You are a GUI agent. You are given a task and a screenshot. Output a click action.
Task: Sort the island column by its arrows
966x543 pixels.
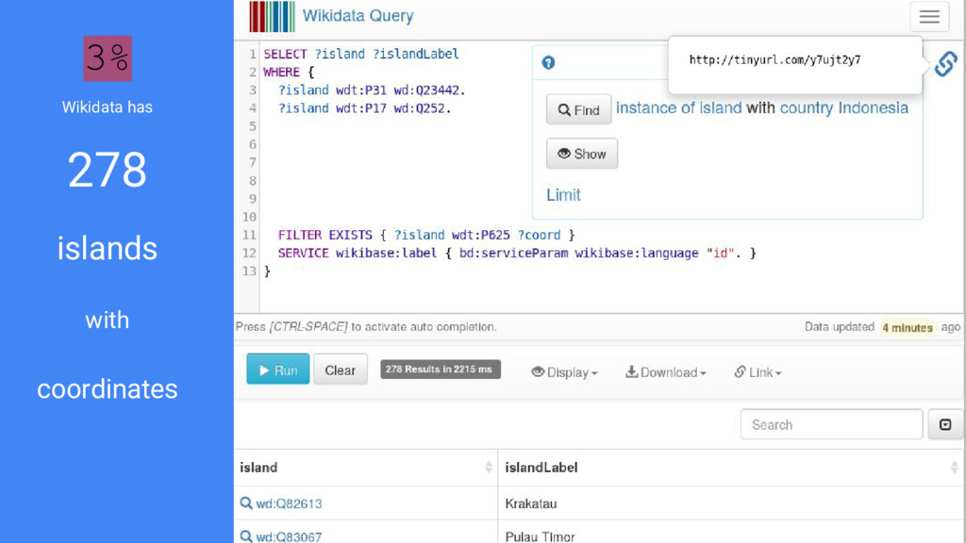(489, 468)
